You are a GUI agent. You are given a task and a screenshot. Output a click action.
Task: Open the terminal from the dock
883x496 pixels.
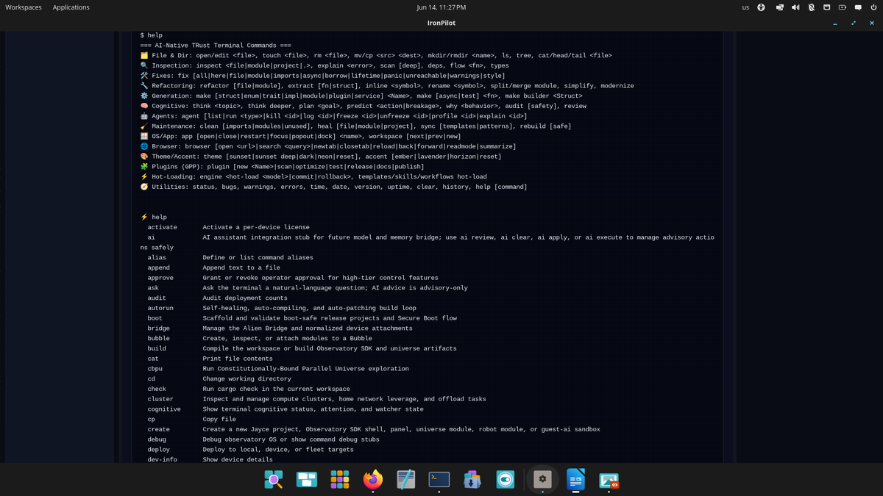click(439, 480)
